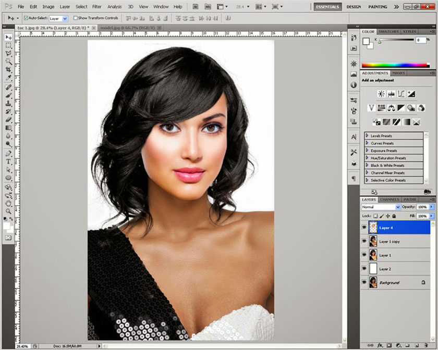Switch to the Channels tab
438x350 pixels.
pos(390,199)
